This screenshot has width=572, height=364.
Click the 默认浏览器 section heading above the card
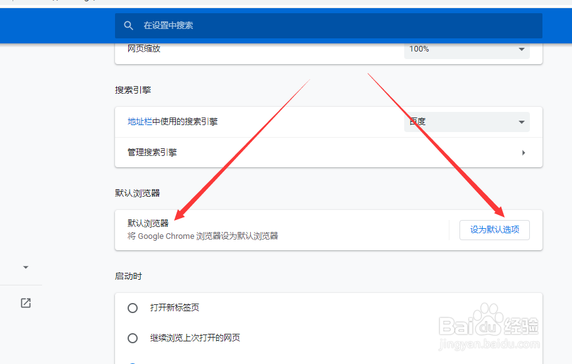pos(137,193)
